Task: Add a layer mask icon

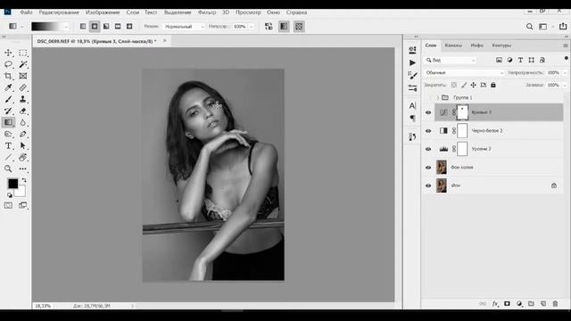Action: (507, 303)
